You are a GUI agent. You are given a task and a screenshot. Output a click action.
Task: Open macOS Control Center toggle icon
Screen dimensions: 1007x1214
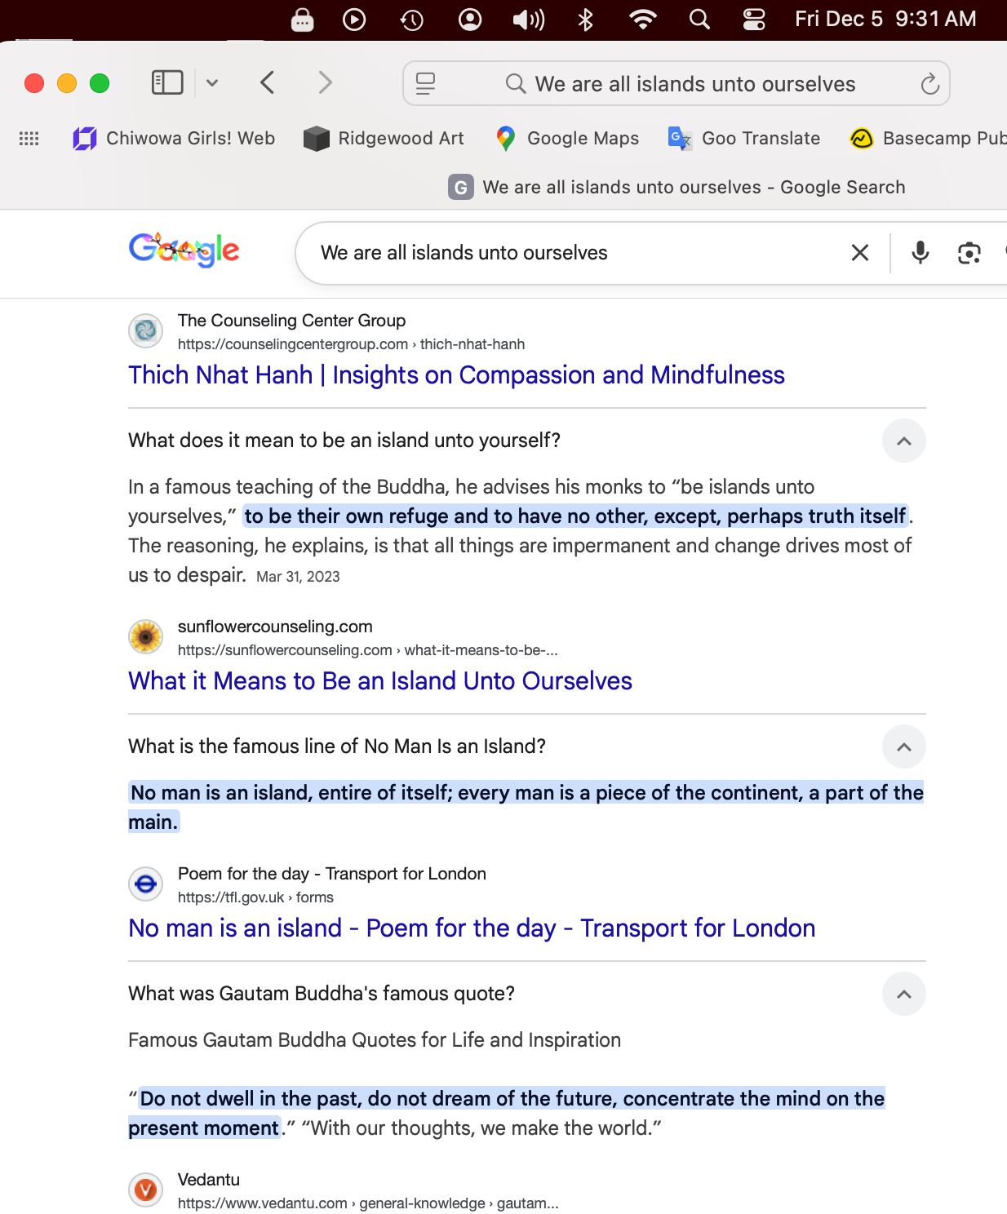754,19
